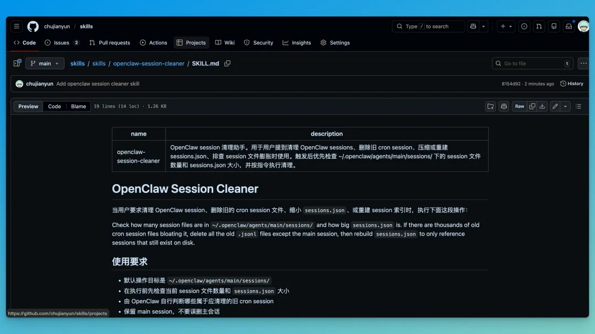
Task: Navigate to openclaw-session-cleaner folder breadcrumb
Action: click(149, 64)
